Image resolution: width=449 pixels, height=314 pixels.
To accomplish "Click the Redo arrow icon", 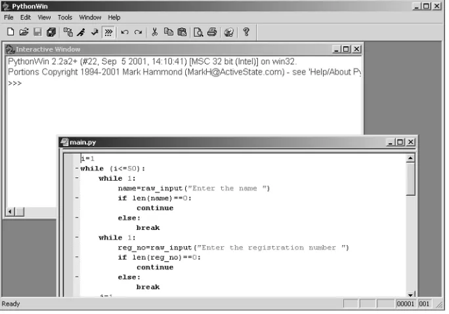I will point(138,32).
